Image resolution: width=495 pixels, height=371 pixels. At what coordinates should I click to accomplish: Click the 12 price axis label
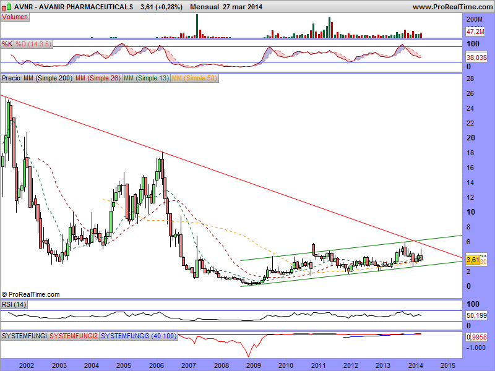tap(470, 197)
